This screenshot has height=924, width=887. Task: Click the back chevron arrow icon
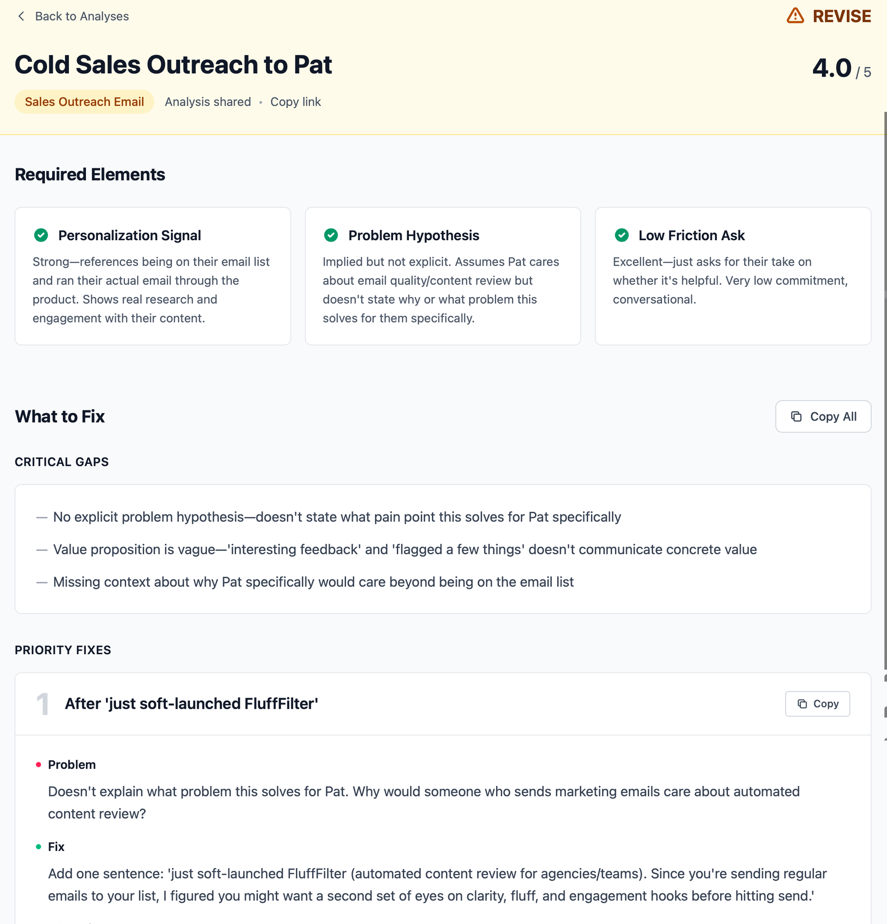click(x=21, y=17)
